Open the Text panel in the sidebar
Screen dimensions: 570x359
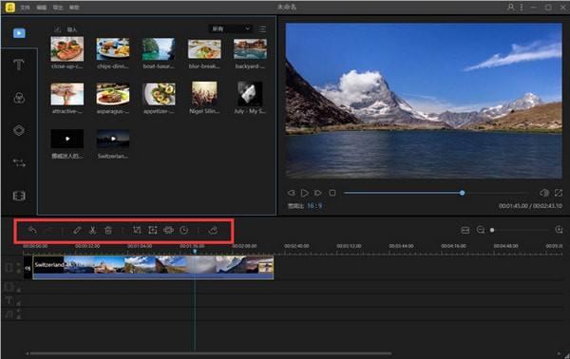19,65
